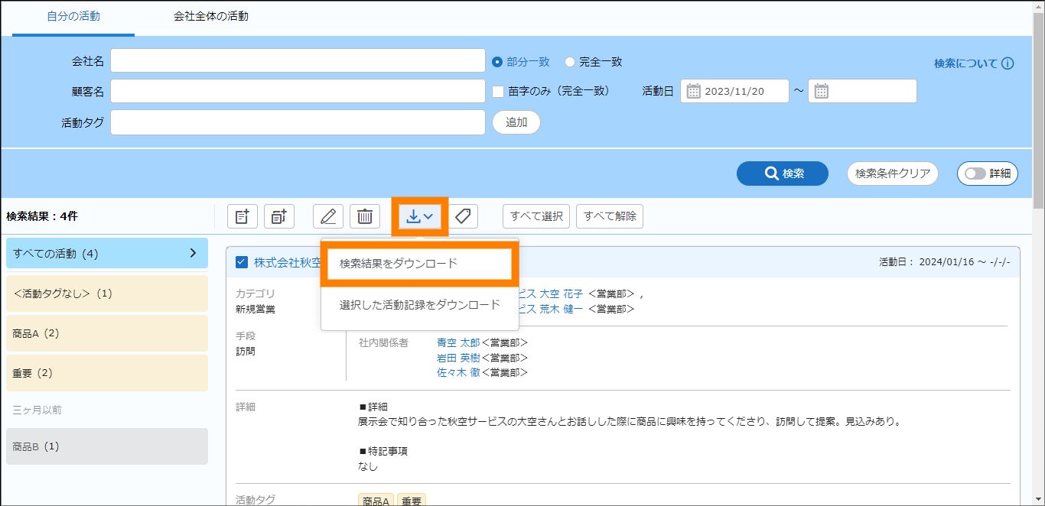The height and width of the screenshot is (506, 1045).
Task: Click the info icon beside 検索について
Action: tap(1008, 63)
